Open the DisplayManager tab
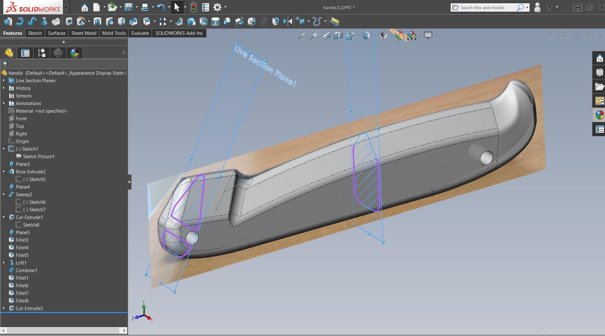Viewport: 605px width, 336px height. [75, 53]
